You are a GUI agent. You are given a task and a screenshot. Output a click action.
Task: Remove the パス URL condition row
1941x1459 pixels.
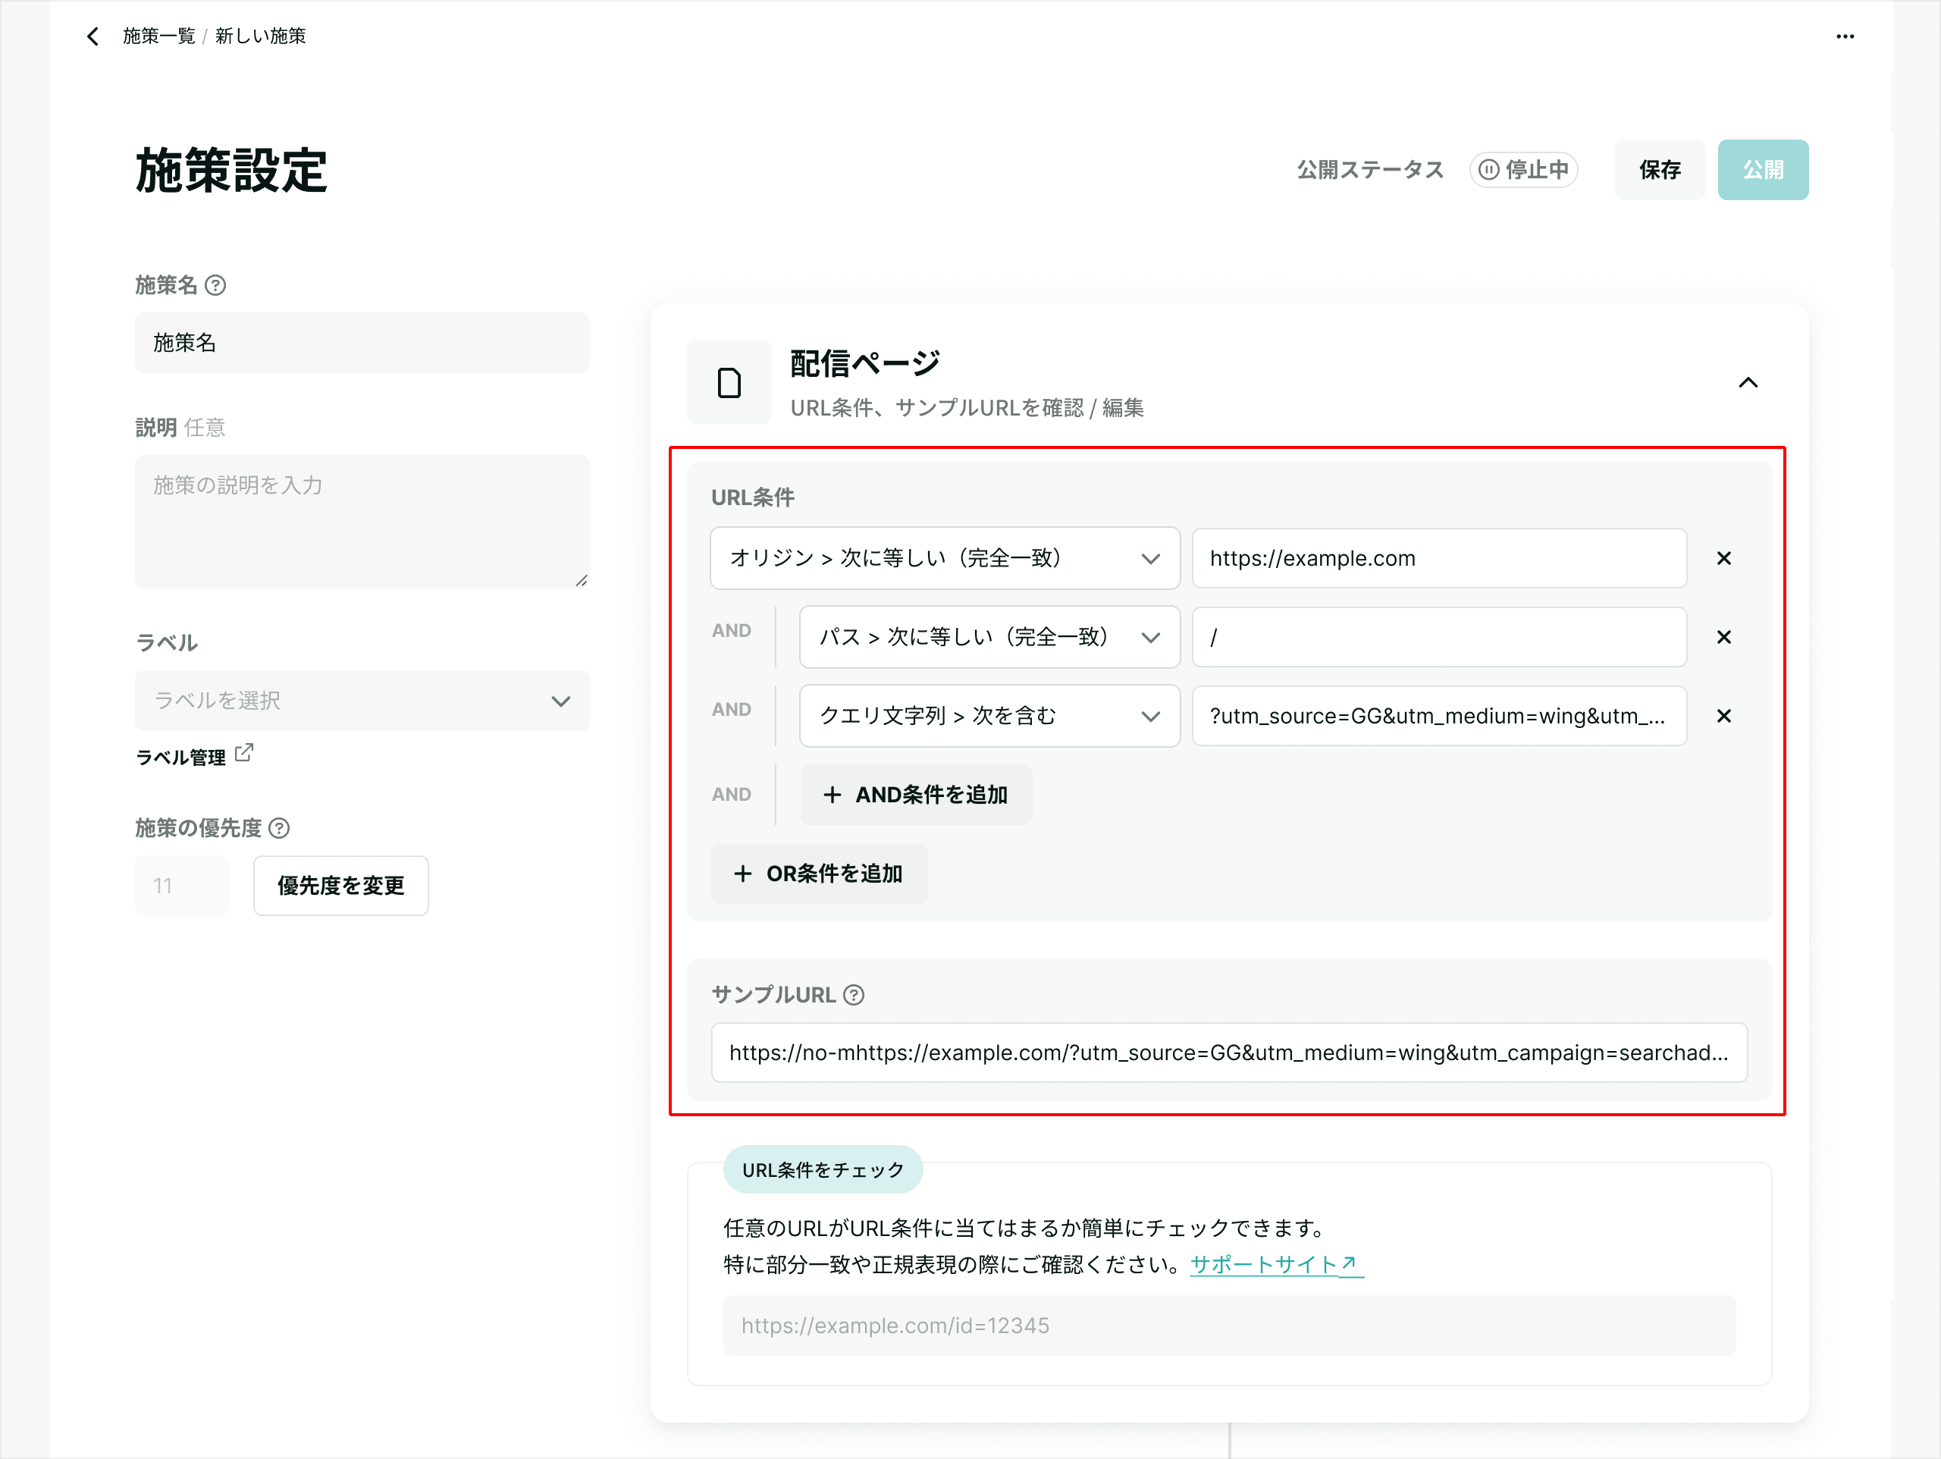pyautogui.click(x=1723, y=637)
